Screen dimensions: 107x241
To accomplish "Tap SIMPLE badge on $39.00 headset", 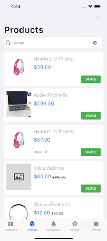I will (91, 79).
